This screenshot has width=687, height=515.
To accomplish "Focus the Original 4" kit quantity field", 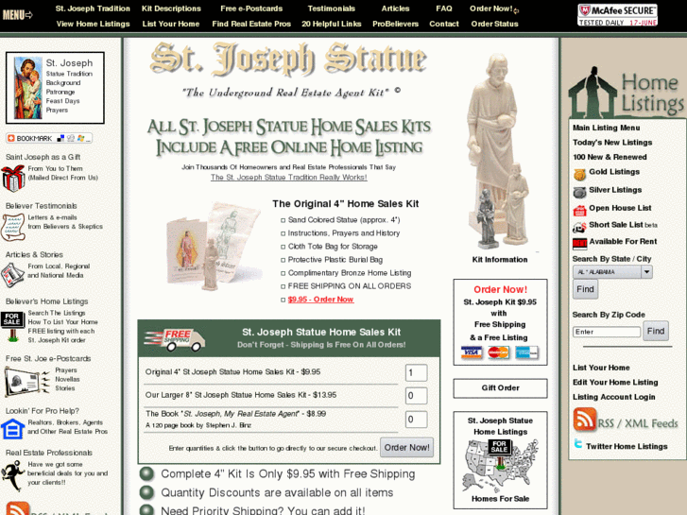I will pyautogui.click(x=416, y=372).
